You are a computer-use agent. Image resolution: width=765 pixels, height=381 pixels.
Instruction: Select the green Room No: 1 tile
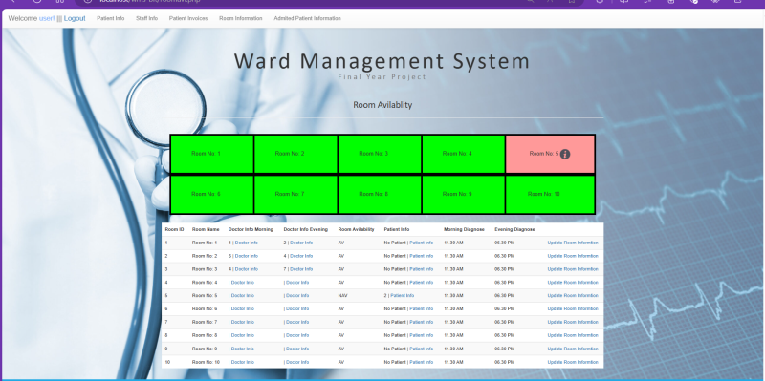point(211,154)
